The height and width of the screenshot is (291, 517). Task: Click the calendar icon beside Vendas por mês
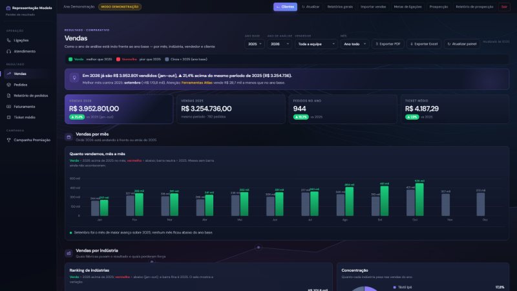[x=69, y=137]
